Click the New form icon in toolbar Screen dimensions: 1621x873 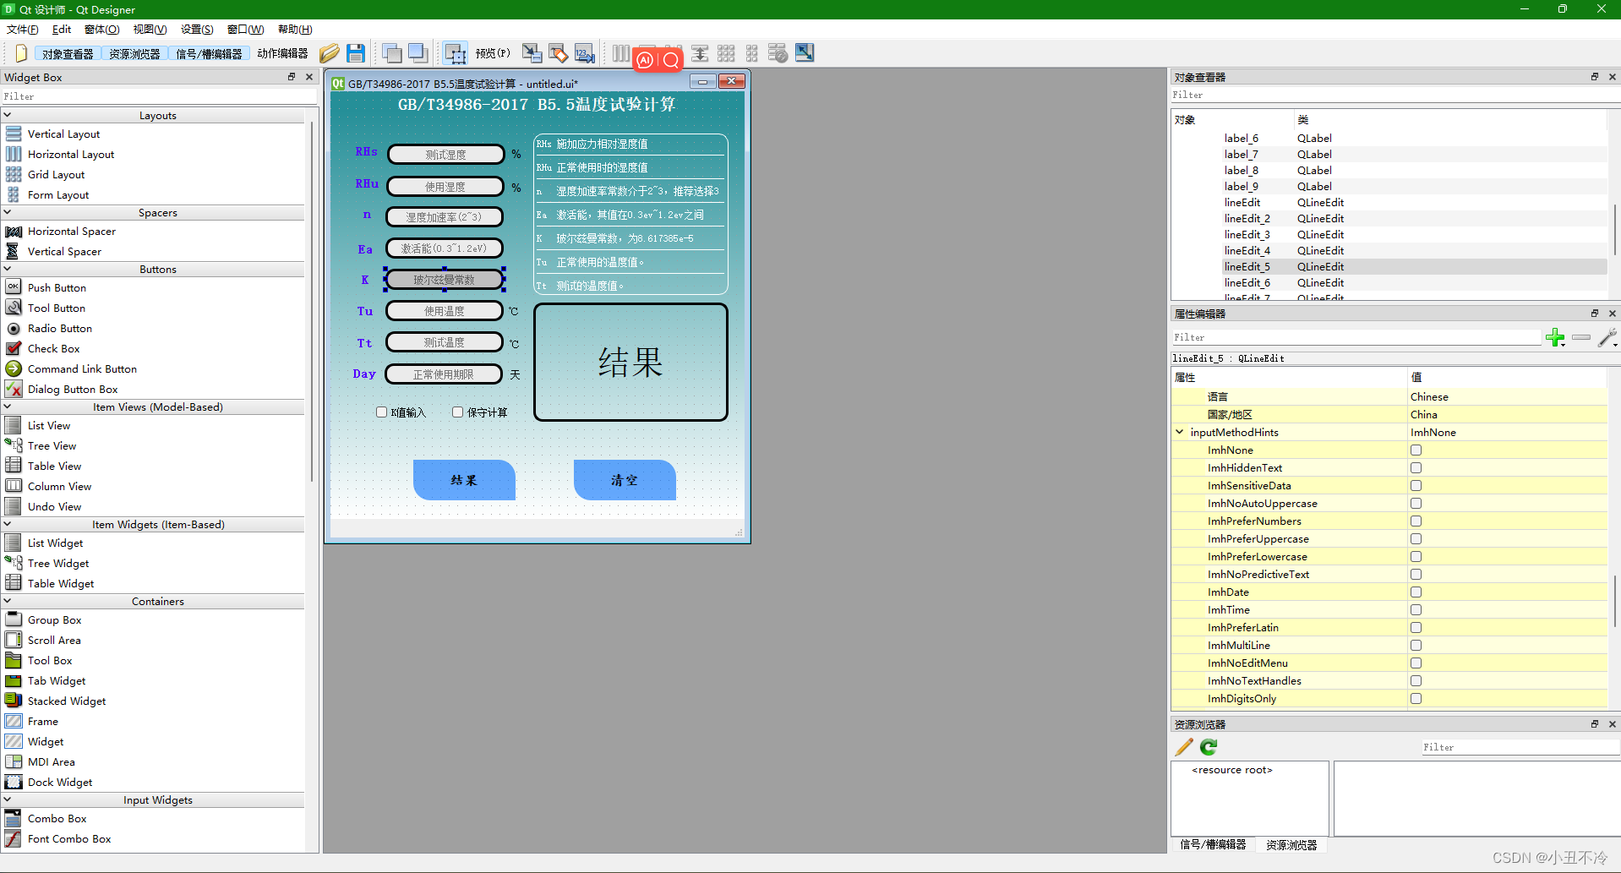pos(21,53)
